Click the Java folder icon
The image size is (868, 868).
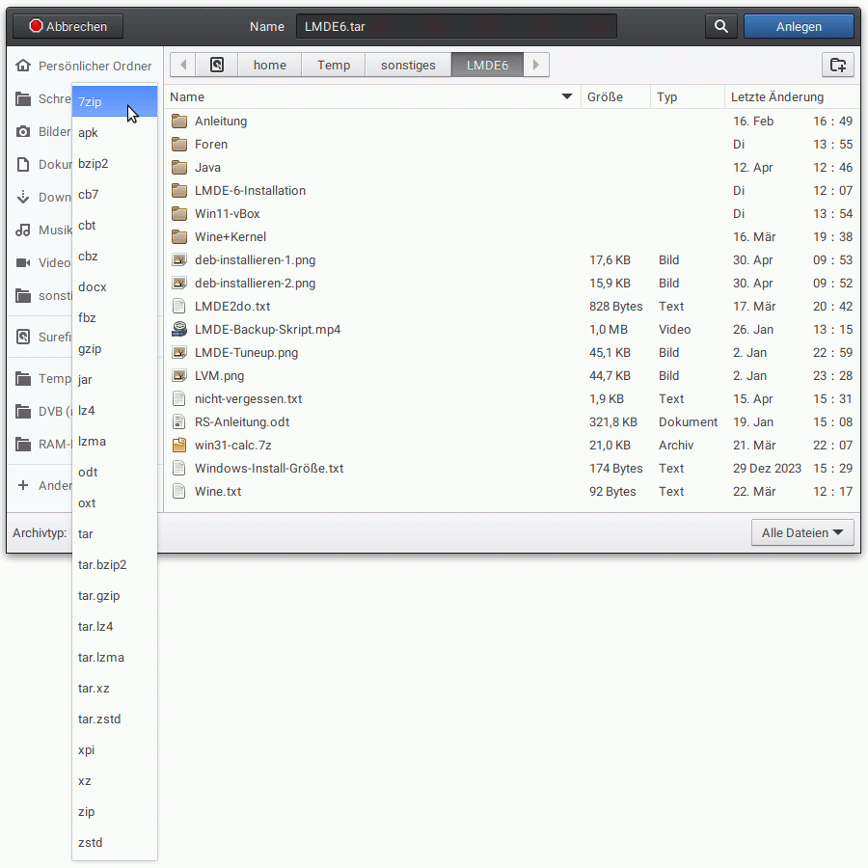coord(179,167)
